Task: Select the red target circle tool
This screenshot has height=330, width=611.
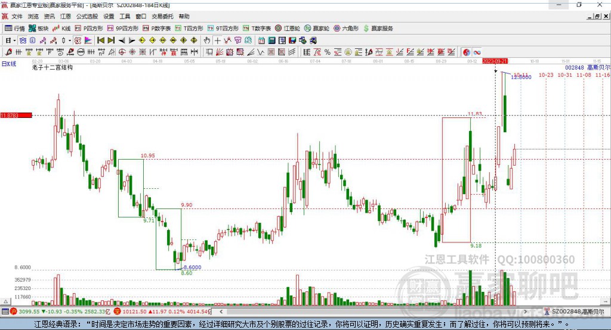Action: pos(122,52)
